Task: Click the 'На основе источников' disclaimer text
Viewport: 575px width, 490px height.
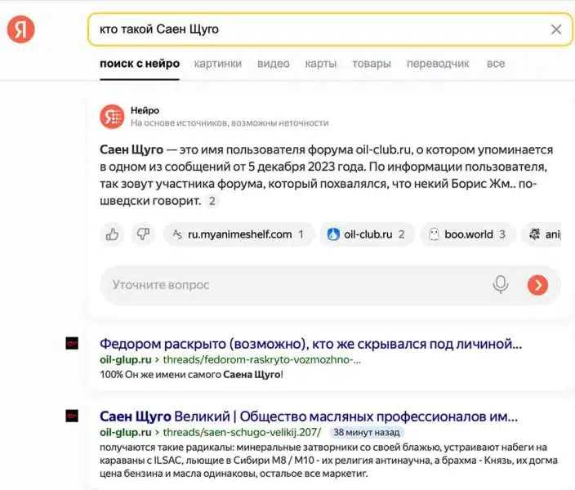Action: [230, 122]
